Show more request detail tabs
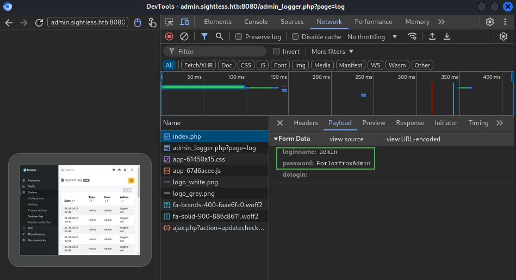This screenshot has width=516, height=280. pyautogui.click(x=500, y=123)
